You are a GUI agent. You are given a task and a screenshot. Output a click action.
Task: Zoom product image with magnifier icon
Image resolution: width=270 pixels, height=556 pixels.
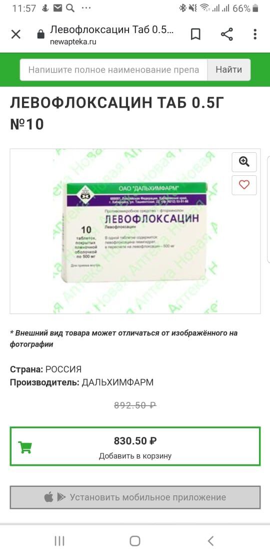244,162
